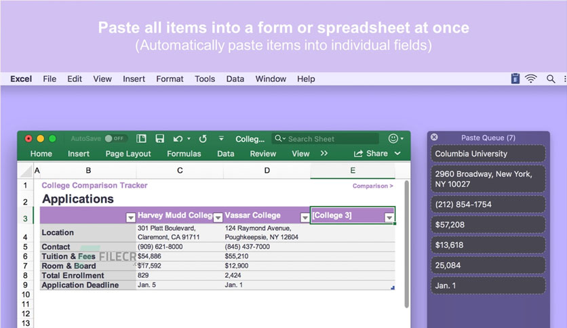Click the clipboard manager icon in menu bar
Screen dimensions: 567x328
pos(515,79)
